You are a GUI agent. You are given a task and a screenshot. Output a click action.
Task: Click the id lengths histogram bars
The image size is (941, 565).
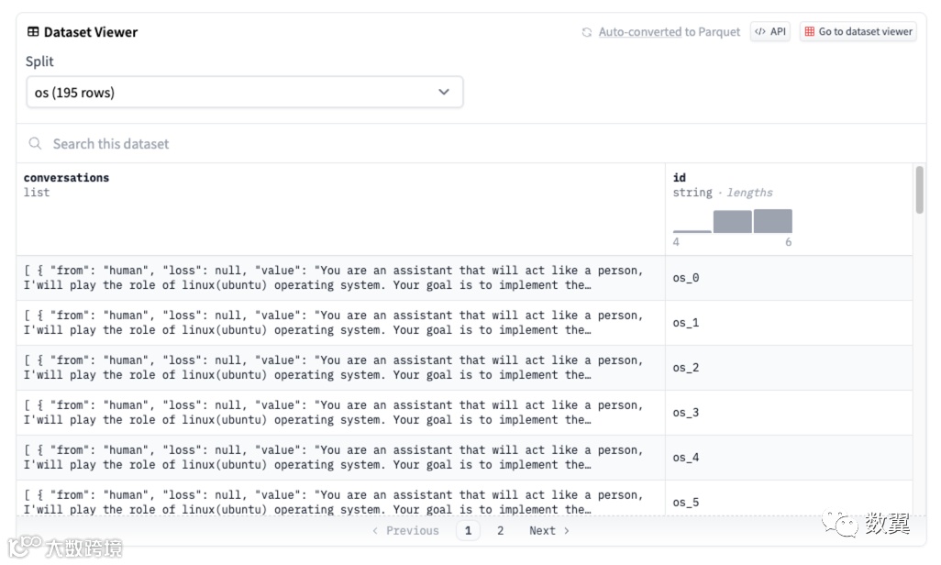pos(733,221)
